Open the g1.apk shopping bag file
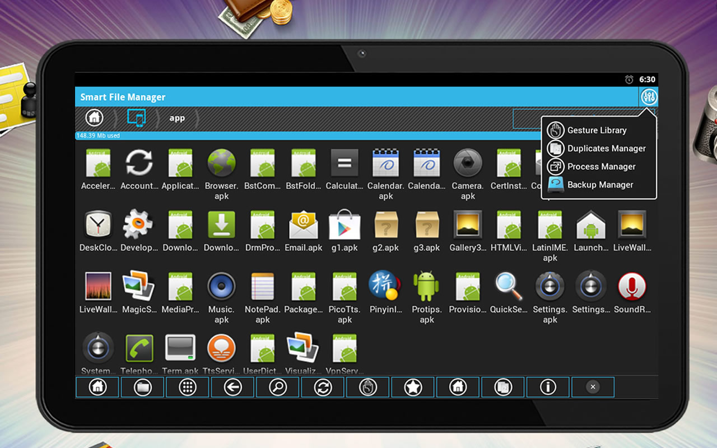The height and width of the screenshot is (448, 717). tap(344, 231)
